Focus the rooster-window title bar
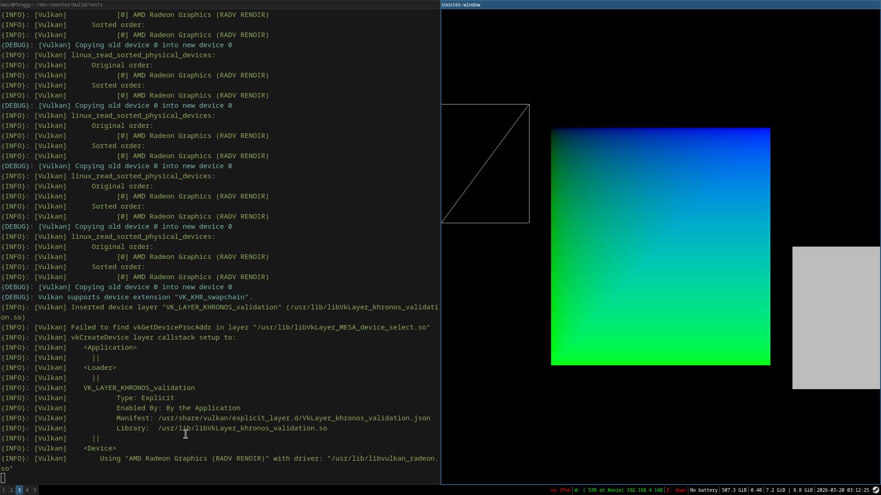This screenshot has height=495, width=881. (x=660, y=5)
